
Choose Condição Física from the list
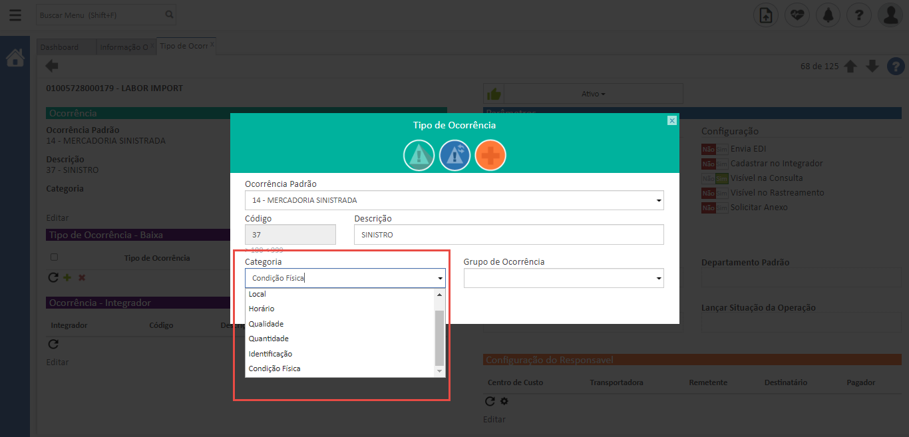coord(340,368)
